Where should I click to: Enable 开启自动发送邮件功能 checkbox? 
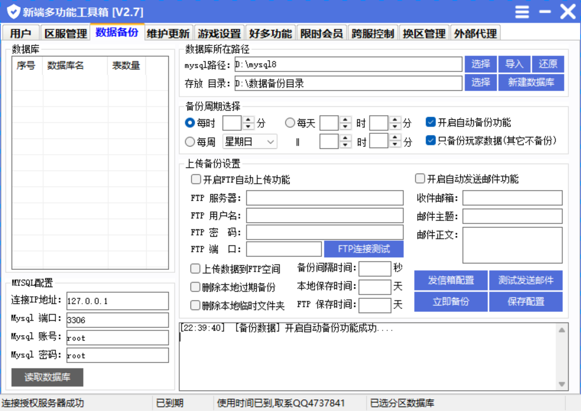(420, 178)
